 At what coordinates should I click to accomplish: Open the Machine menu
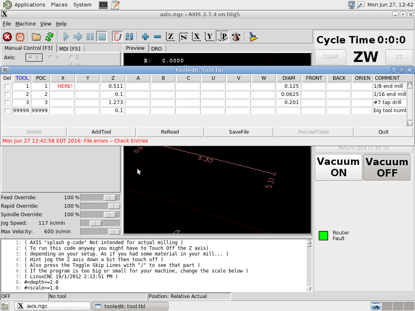click(26, 24)
